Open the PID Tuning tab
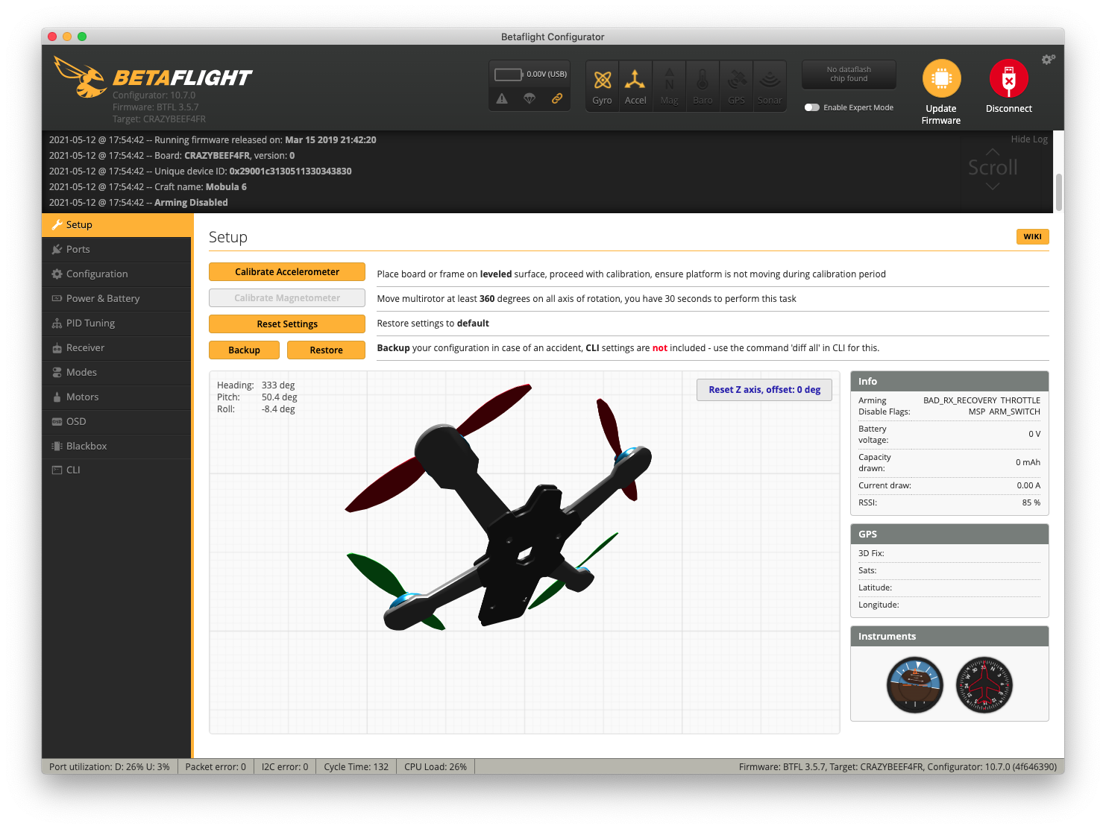1106x829 pixels. click(x=116, y=324)
